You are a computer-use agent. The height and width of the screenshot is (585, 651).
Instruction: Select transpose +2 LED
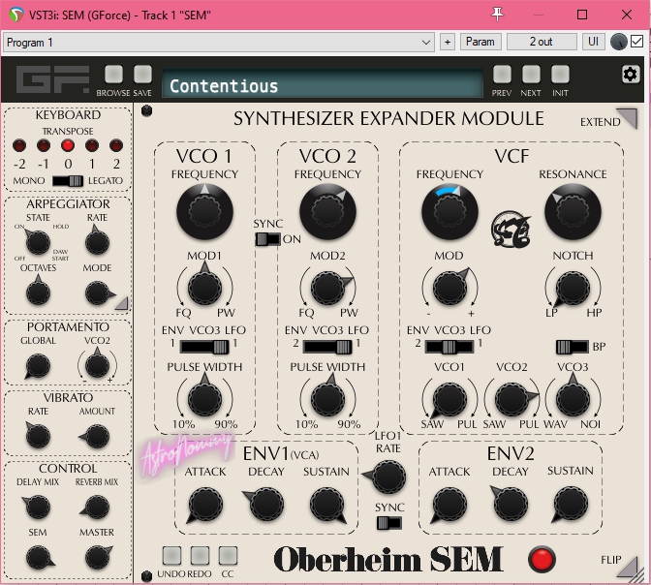coord(116,145)
